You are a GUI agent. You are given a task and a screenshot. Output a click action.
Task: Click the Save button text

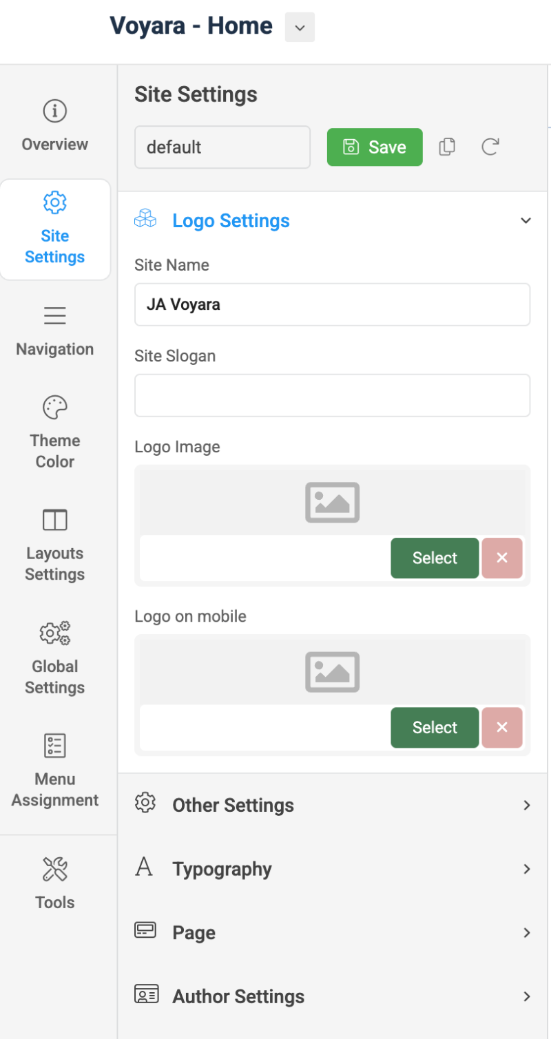(387, 147)
